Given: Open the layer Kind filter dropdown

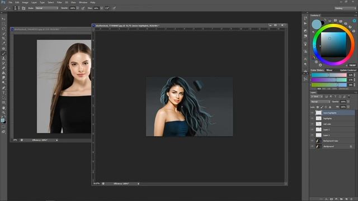Looking at the screenshot, I should 317,97.
